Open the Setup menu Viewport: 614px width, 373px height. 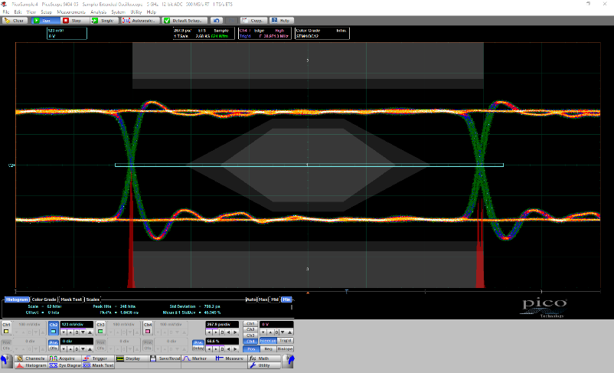[46, 12]
